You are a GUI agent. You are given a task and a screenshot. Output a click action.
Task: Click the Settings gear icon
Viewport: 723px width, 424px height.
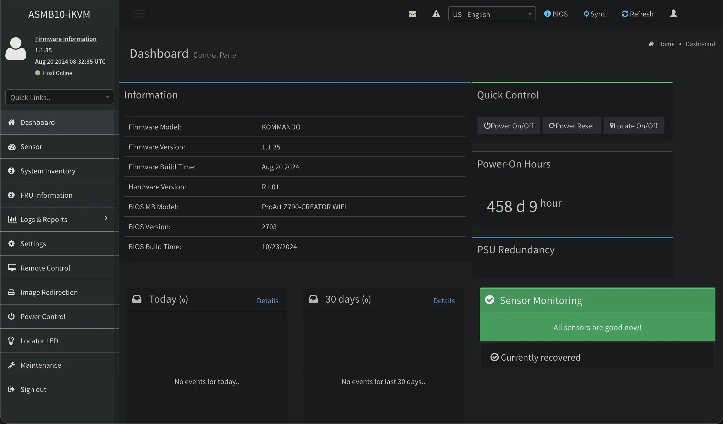pyautogui.click(x=11, y=244)
